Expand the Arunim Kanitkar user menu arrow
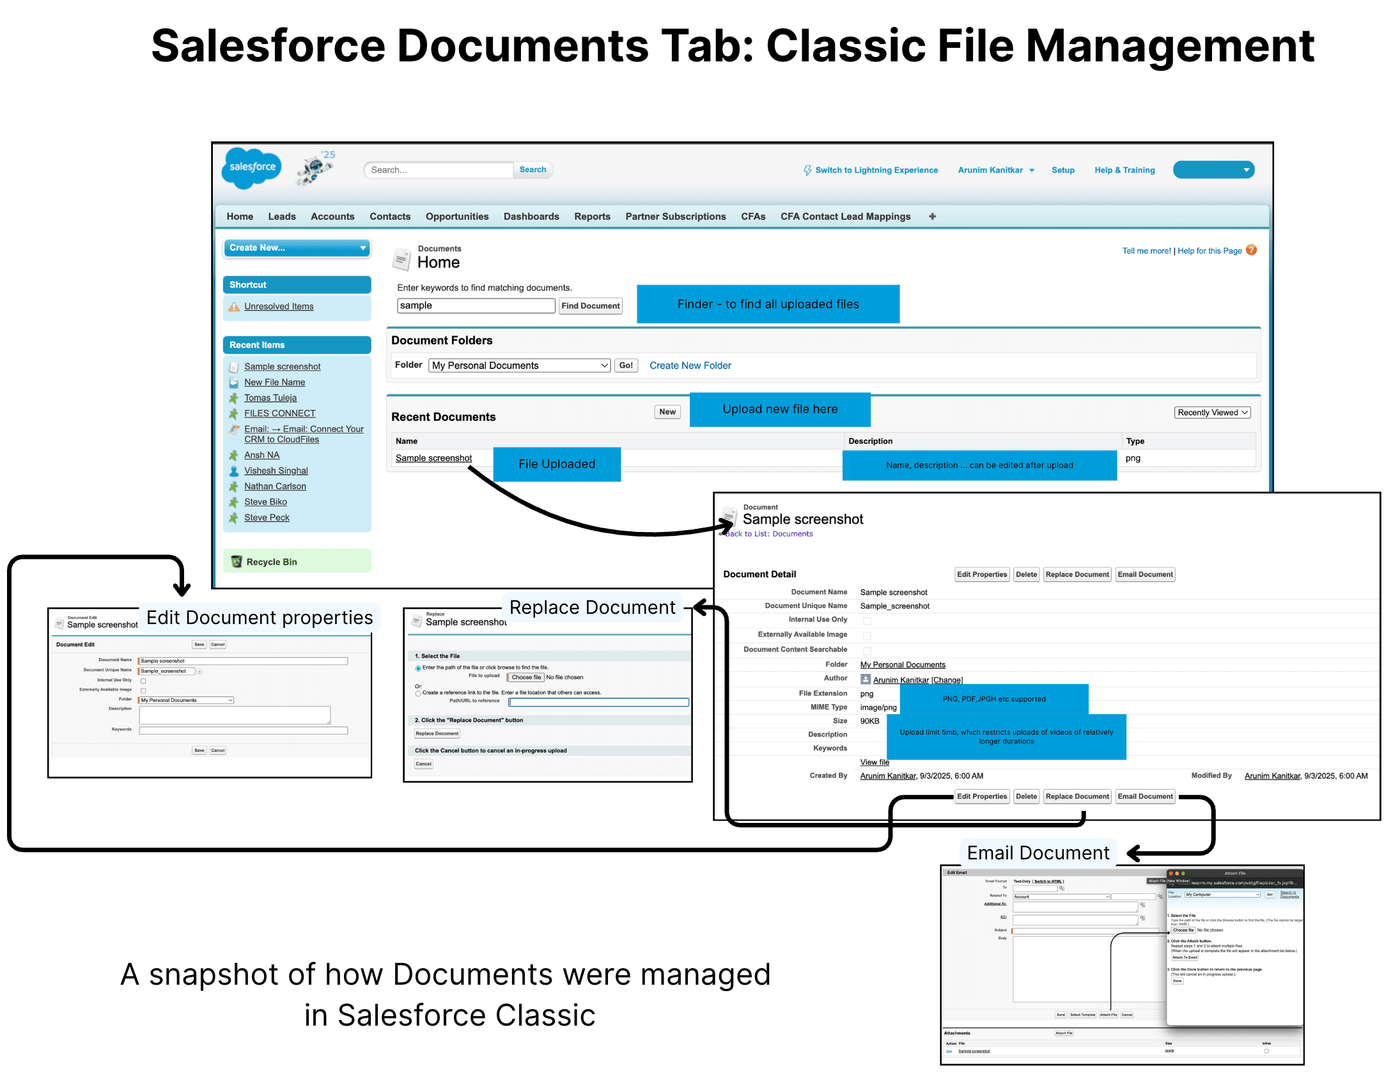This screenshot has width=1400, height=1087. pyautogui.click(x=1031, y=171)
